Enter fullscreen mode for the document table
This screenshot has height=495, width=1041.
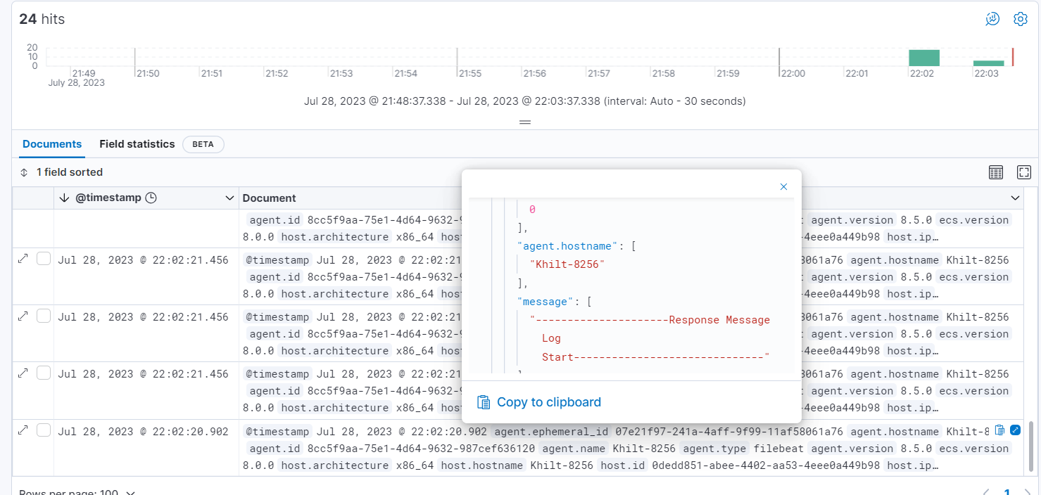pyautogui.click(x=1023, y=172)
